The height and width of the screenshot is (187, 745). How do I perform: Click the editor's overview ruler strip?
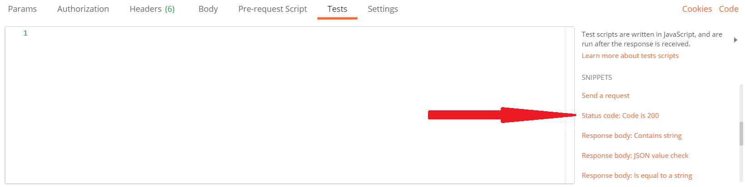point(569,105)
